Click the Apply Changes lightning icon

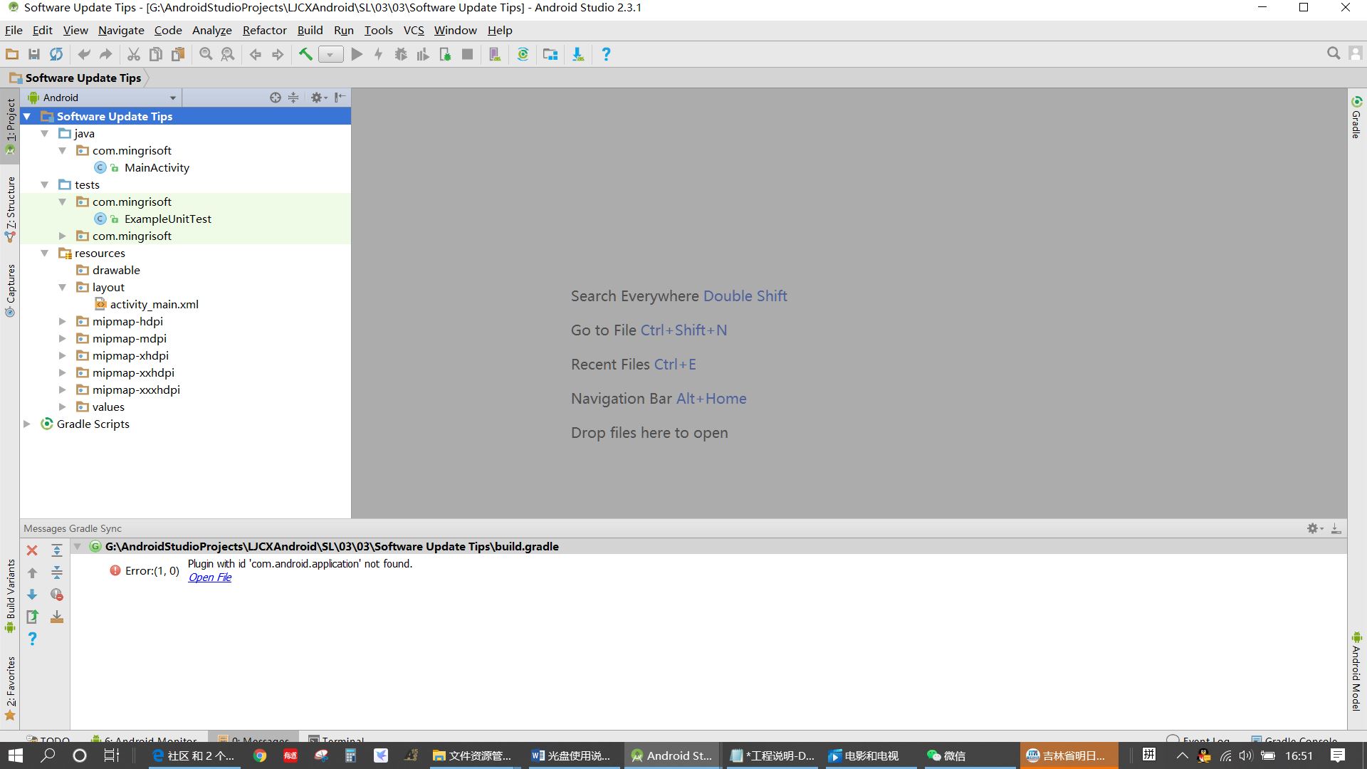[x=379, y=54]
